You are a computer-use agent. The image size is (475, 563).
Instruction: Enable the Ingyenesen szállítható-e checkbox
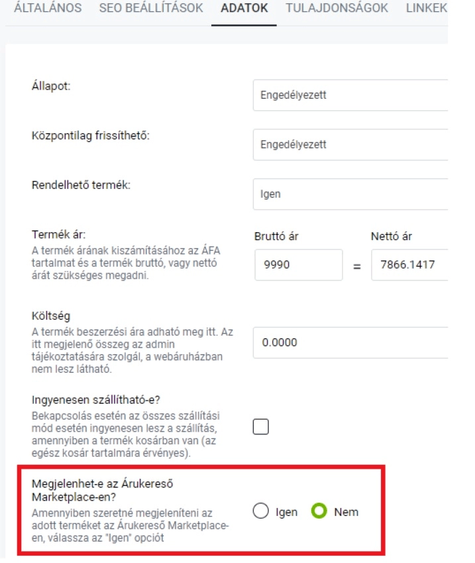tap(261, 426)
